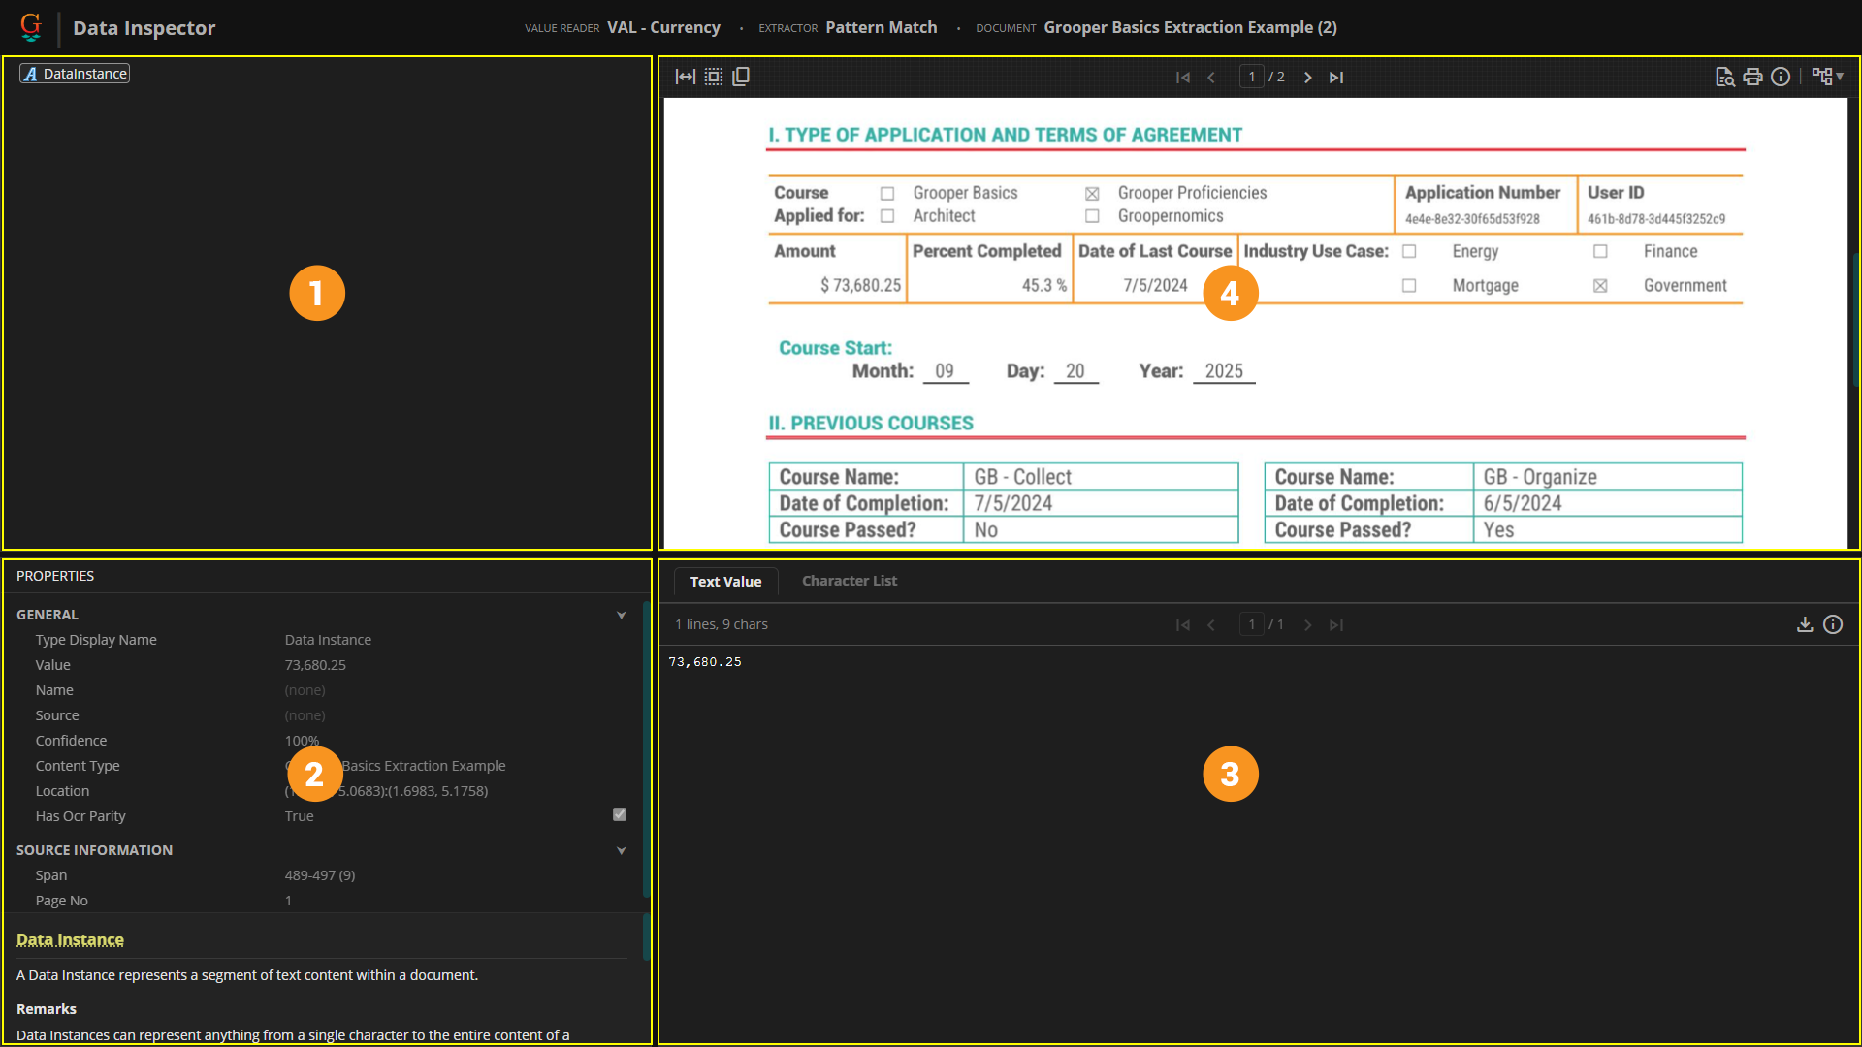
Task: Toggle the Has Ocr Parity checkbox
Action: point(620,814)
